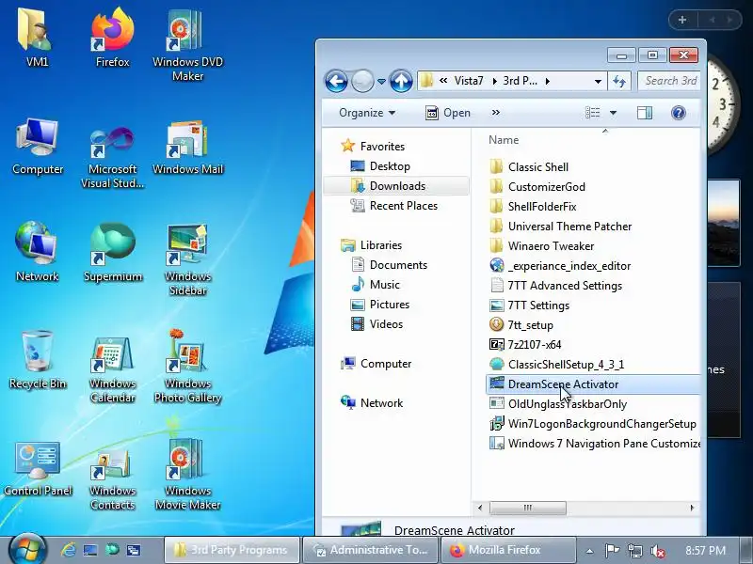Open Windows Photo Gallery desktop shortcut
The width and height of the screenshot is (753, 564).
[x=187, y=367]
